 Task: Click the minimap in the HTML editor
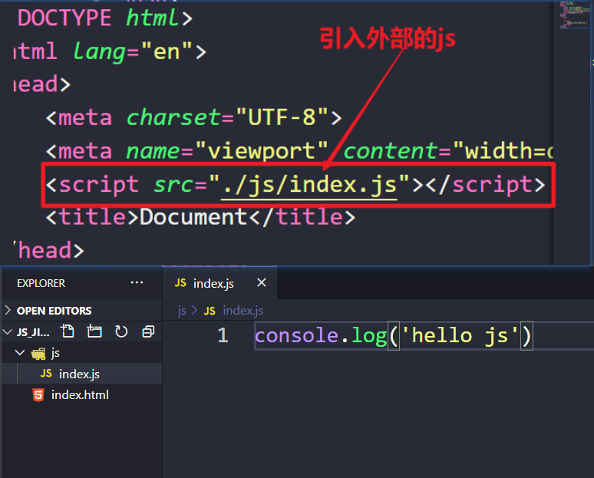(x=573, y=15)
